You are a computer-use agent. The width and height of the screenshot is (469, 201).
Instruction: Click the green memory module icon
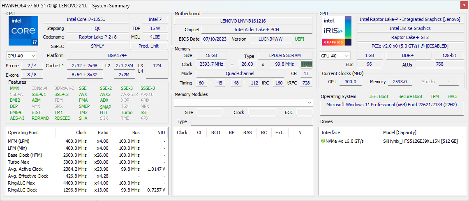[x=307, y=64]
